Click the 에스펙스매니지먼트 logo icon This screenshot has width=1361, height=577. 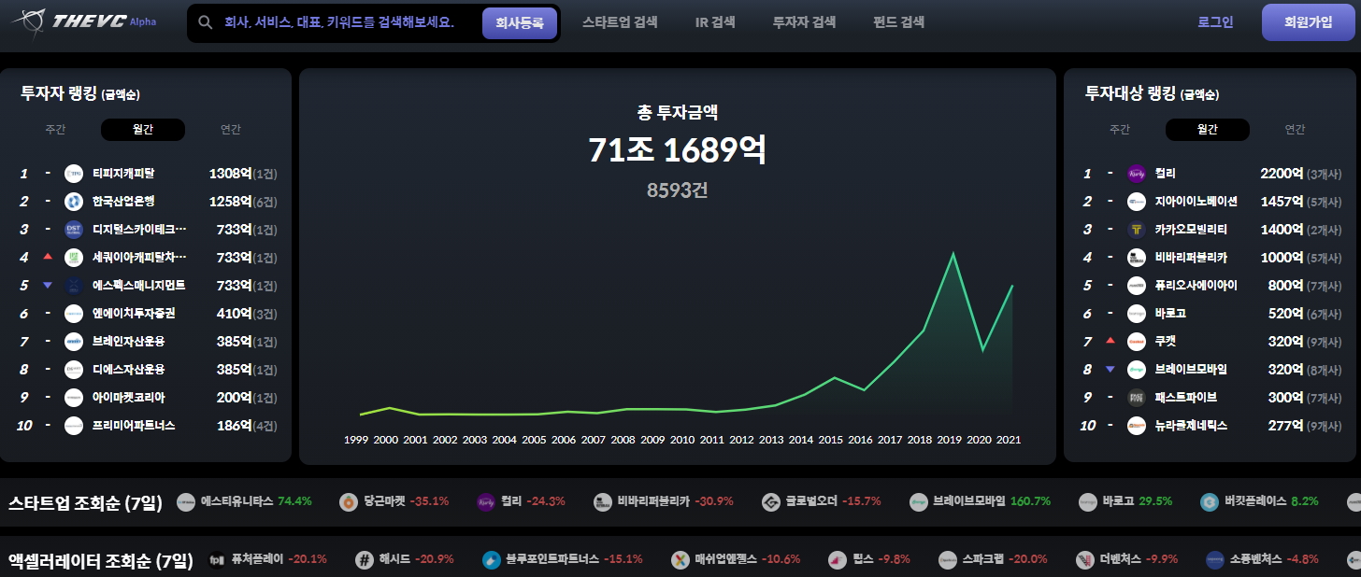pyautogui.click(x=74, y=286)
